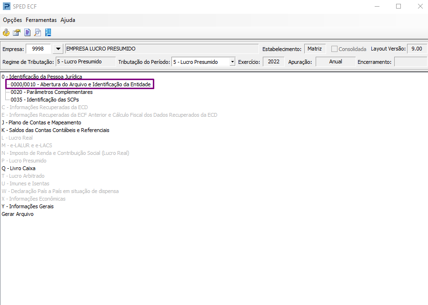Click the SPED ECF application icon in title bar
The image size is (428, 305).
coord(6,6)
